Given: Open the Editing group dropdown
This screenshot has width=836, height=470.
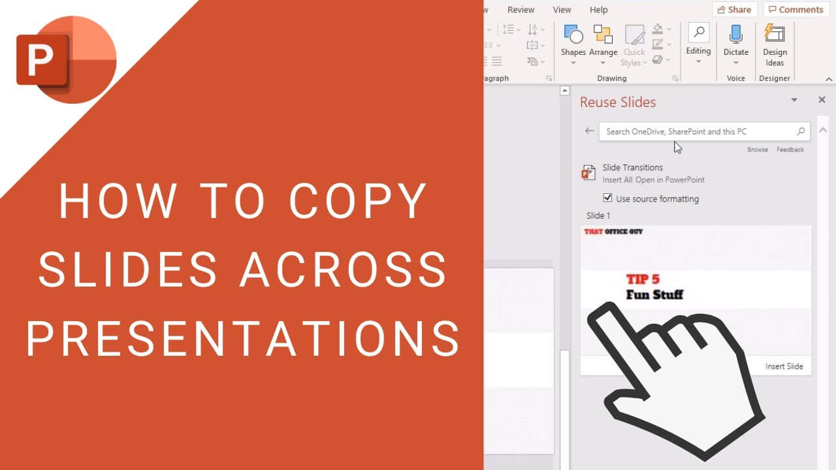Looking at the screenshot, I should tap(698, 44).
